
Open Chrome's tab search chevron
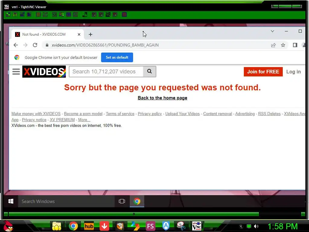(x=272, y=31)
